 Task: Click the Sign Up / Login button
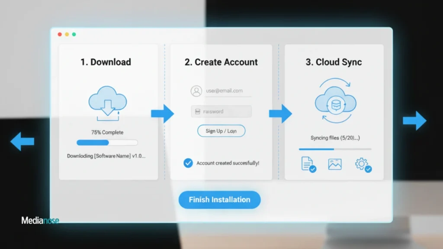click(x=221, y=131)
